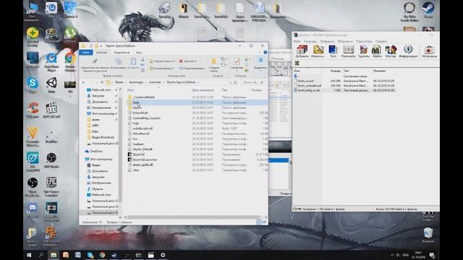Switch to Explorer Поделиться (Share) tab

[x=122, y=53]
